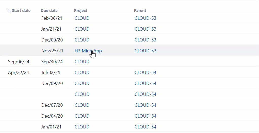The height and width of the screenshot is (133, 259).
Task: Click the Apr/22/24 start date cell
Action: (18, 73)
